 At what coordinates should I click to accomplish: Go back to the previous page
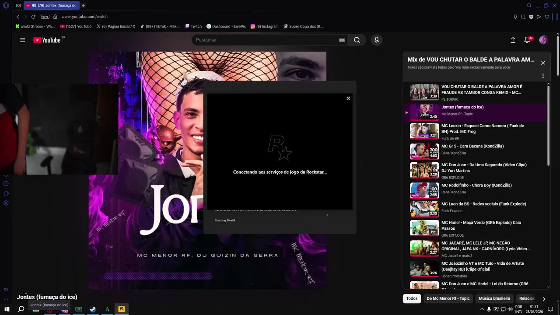17,17
